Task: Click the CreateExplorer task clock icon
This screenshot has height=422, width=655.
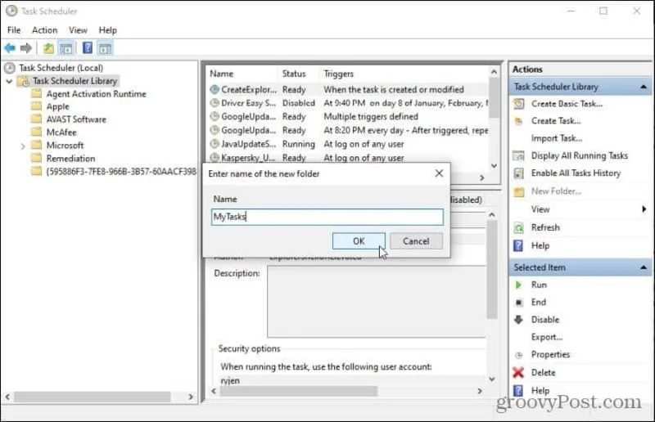Action: click(x=215, y=89)
